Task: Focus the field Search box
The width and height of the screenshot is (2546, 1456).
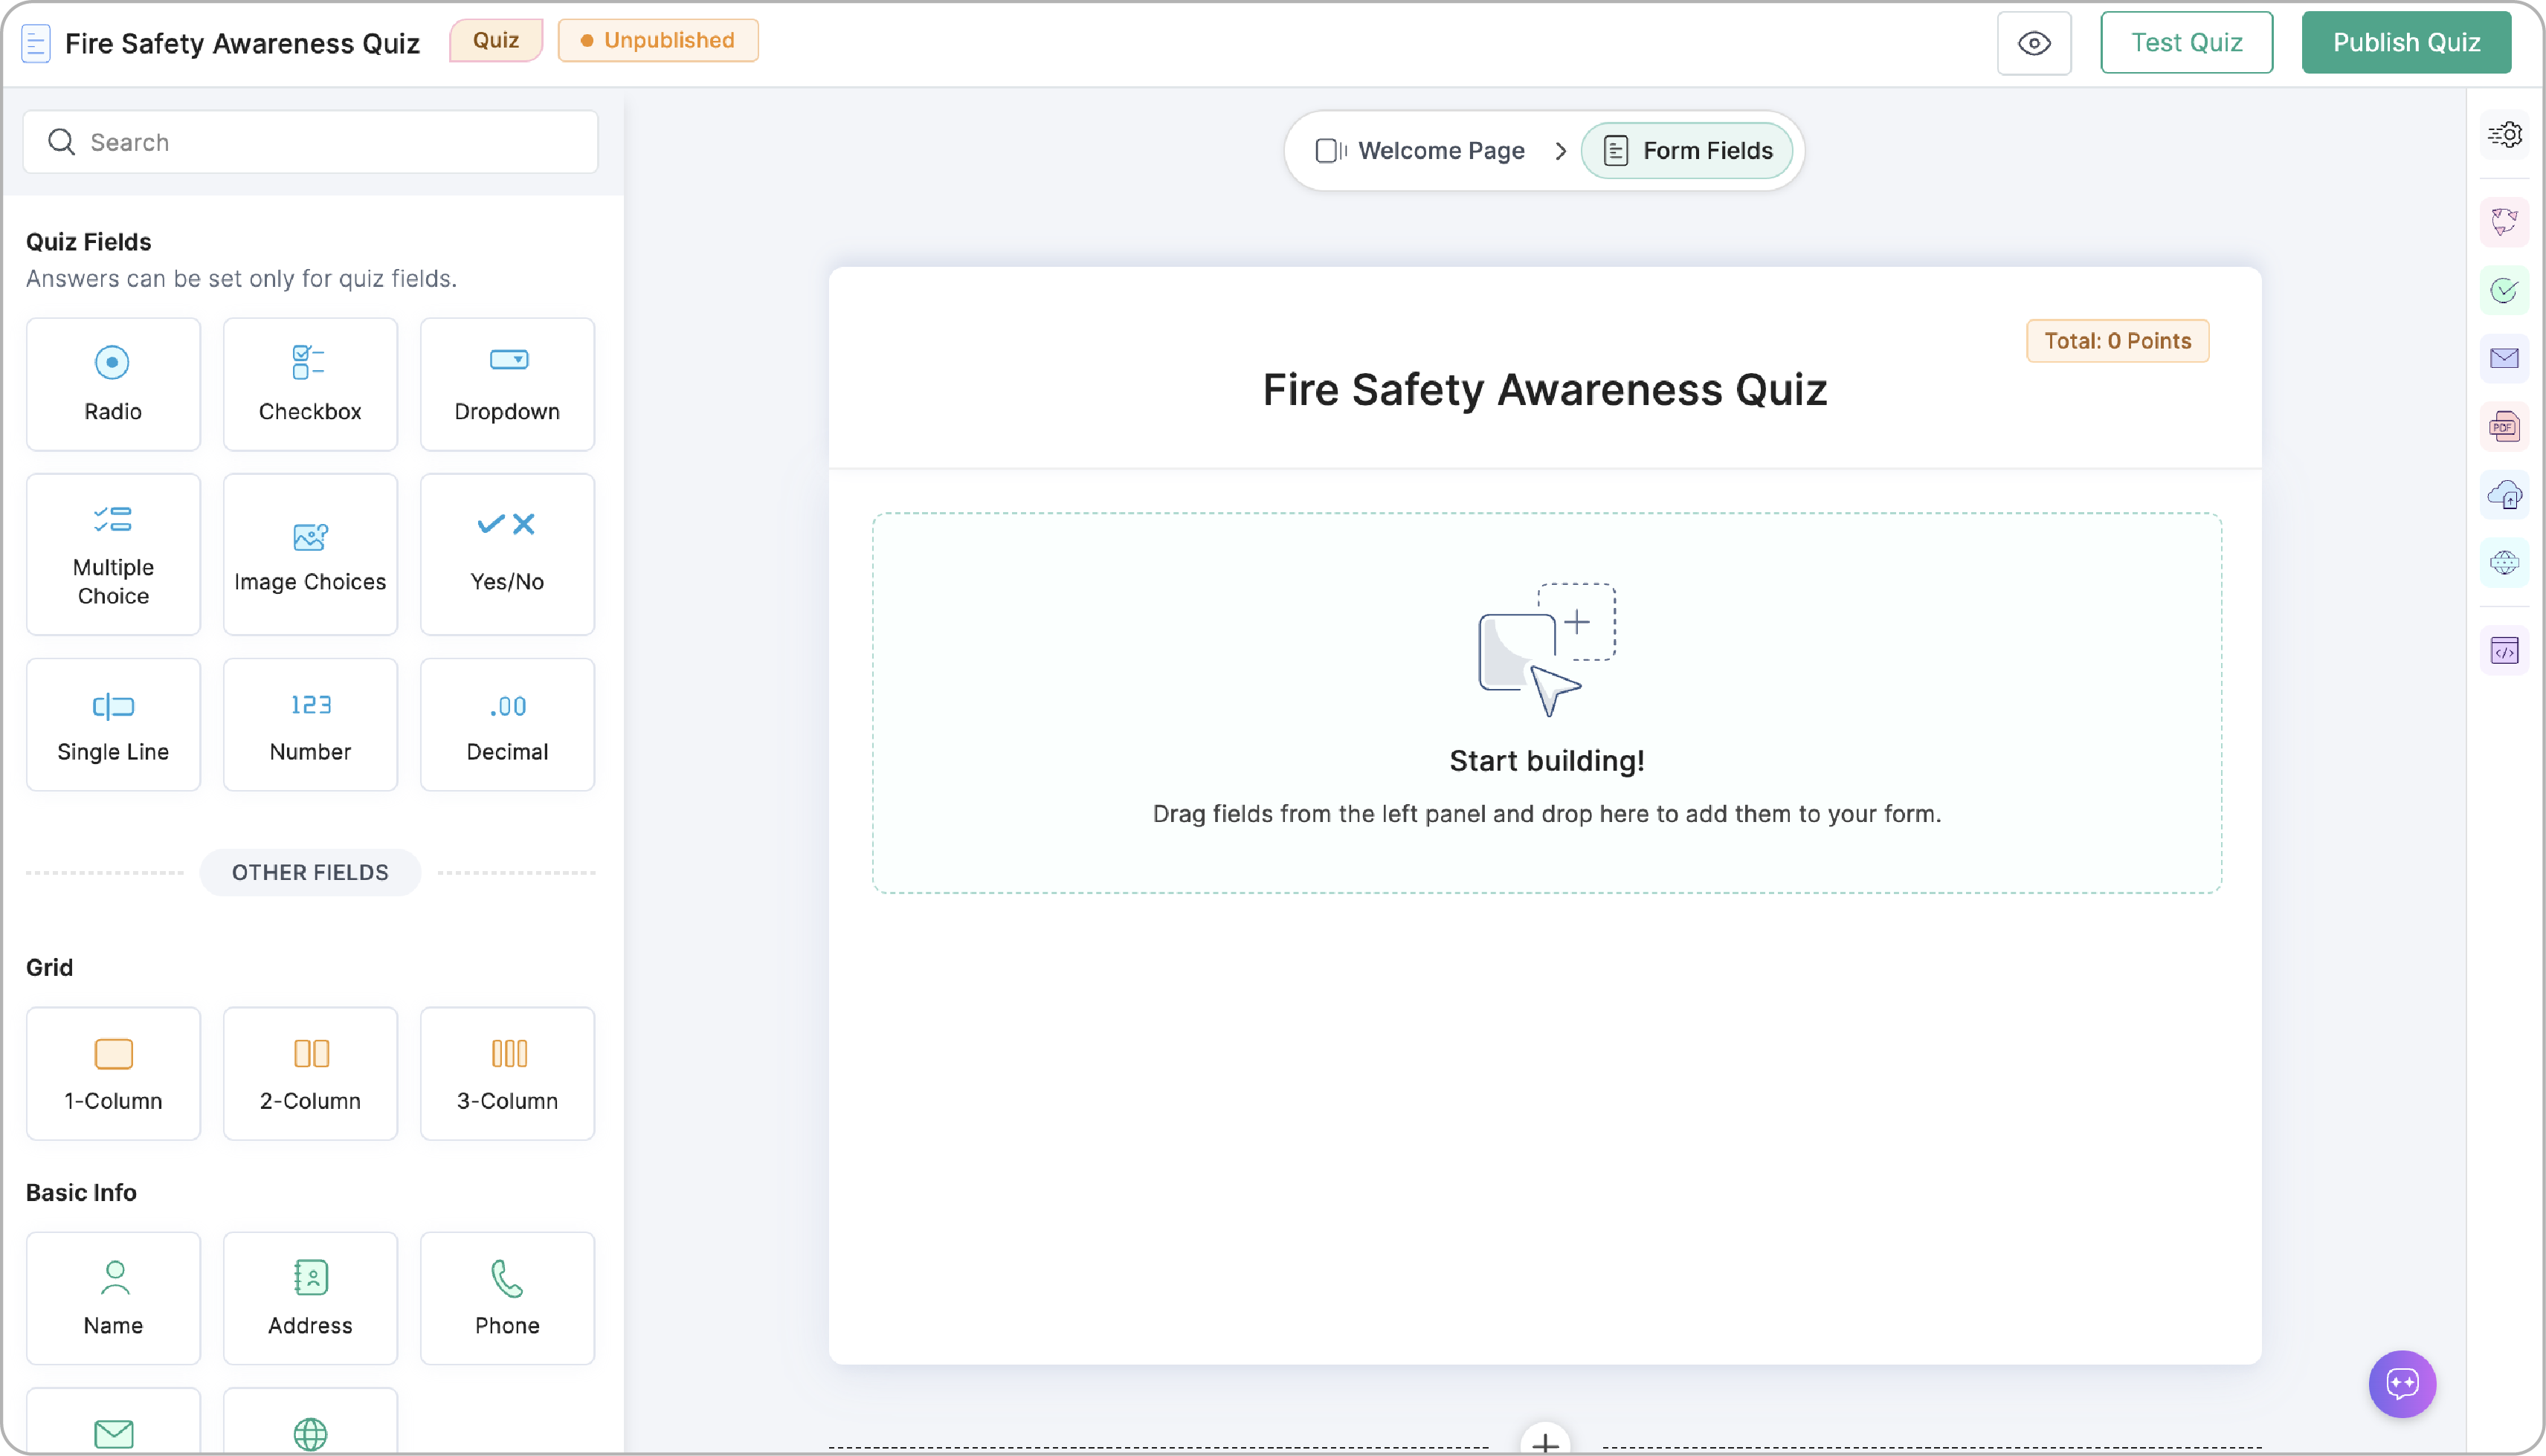Action: (311, 142)
